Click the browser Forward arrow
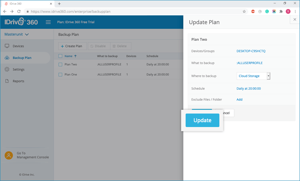Image resolution: width=300 pixels, height=181 pixels. [12, 12]
